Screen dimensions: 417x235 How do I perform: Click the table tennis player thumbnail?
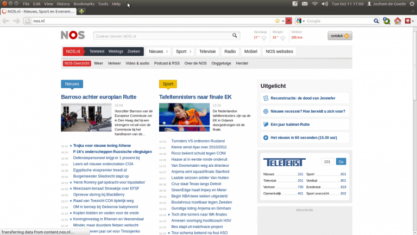(184, 118)
